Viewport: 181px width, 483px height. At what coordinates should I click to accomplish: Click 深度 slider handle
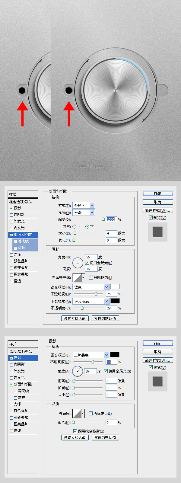pyautogui.click(x=103, y=219)
